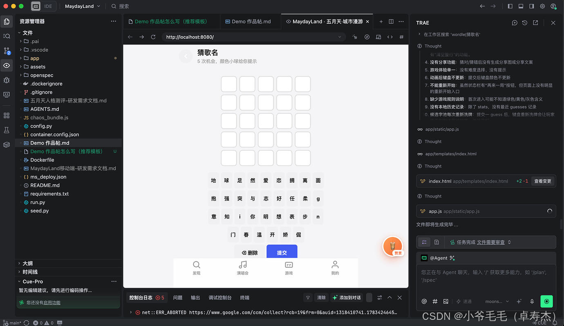Switch to Demo 作品帖怎么写 tab
This screenshot has width=564, height=326.
[x=171, y=21]
